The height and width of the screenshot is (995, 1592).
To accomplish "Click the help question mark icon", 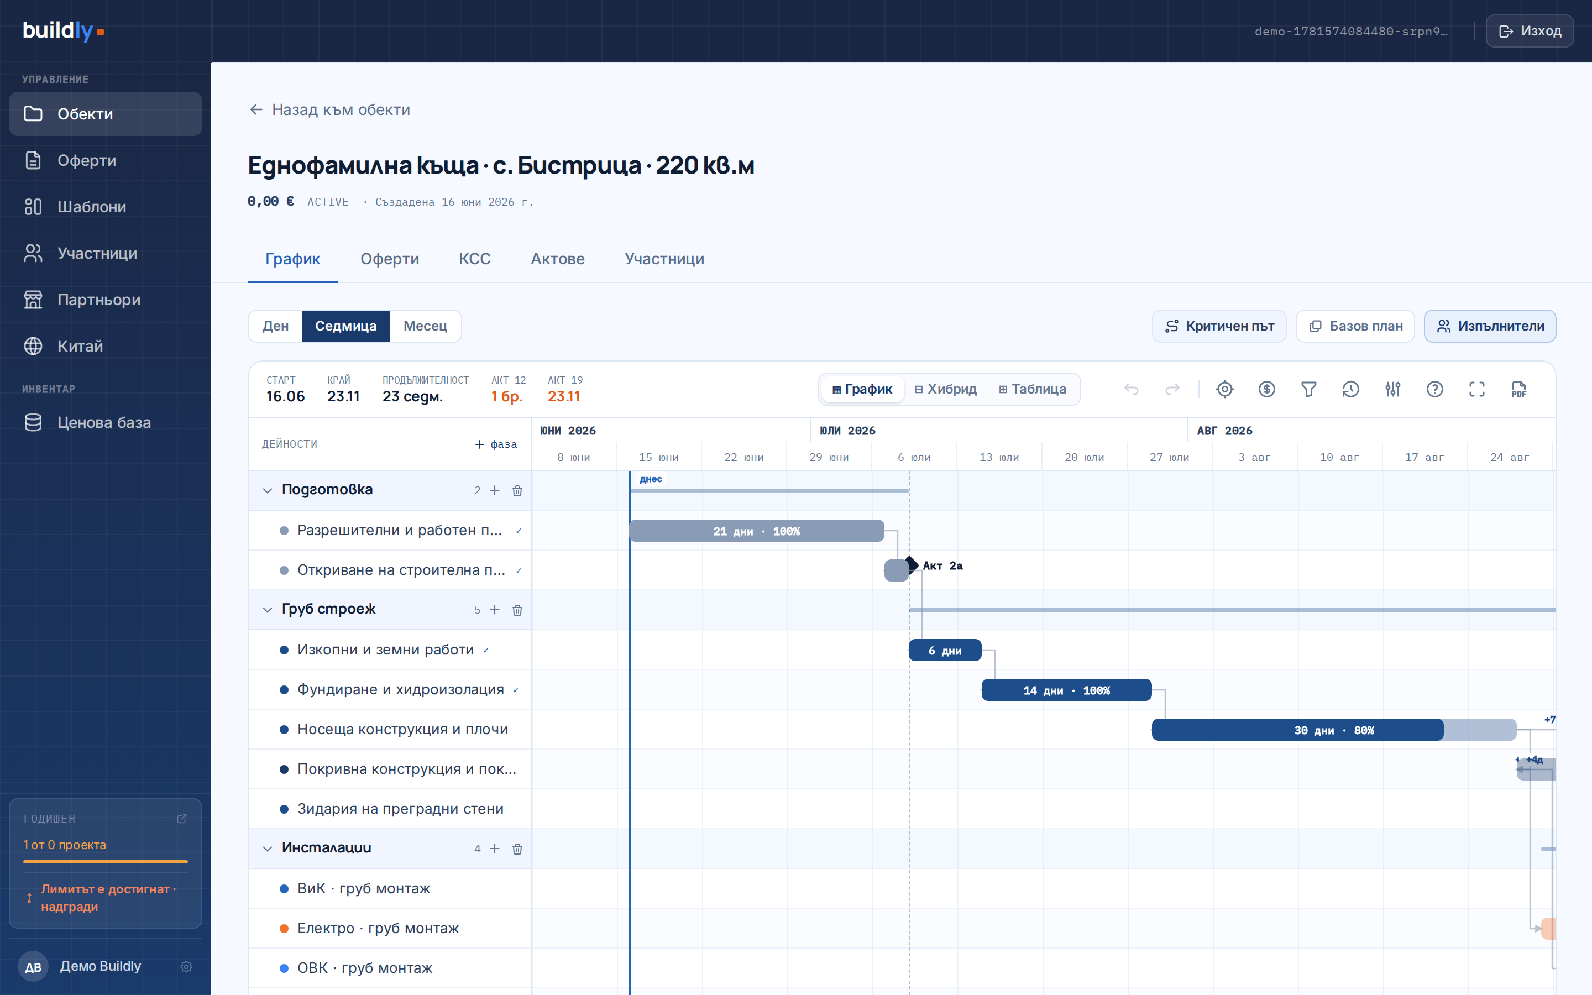I will (1435, 390).
